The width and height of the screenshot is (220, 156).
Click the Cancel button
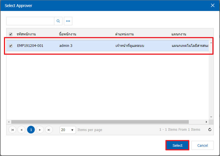pyautogui.click(x=203, y=145)
